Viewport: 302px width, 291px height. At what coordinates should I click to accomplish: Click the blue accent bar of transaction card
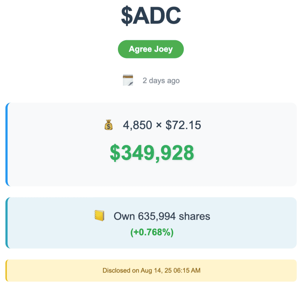[7, 144]
